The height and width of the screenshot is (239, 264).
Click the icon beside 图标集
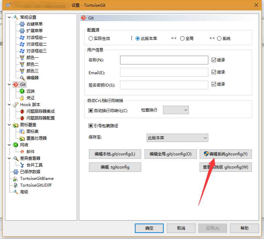point(22,132)
